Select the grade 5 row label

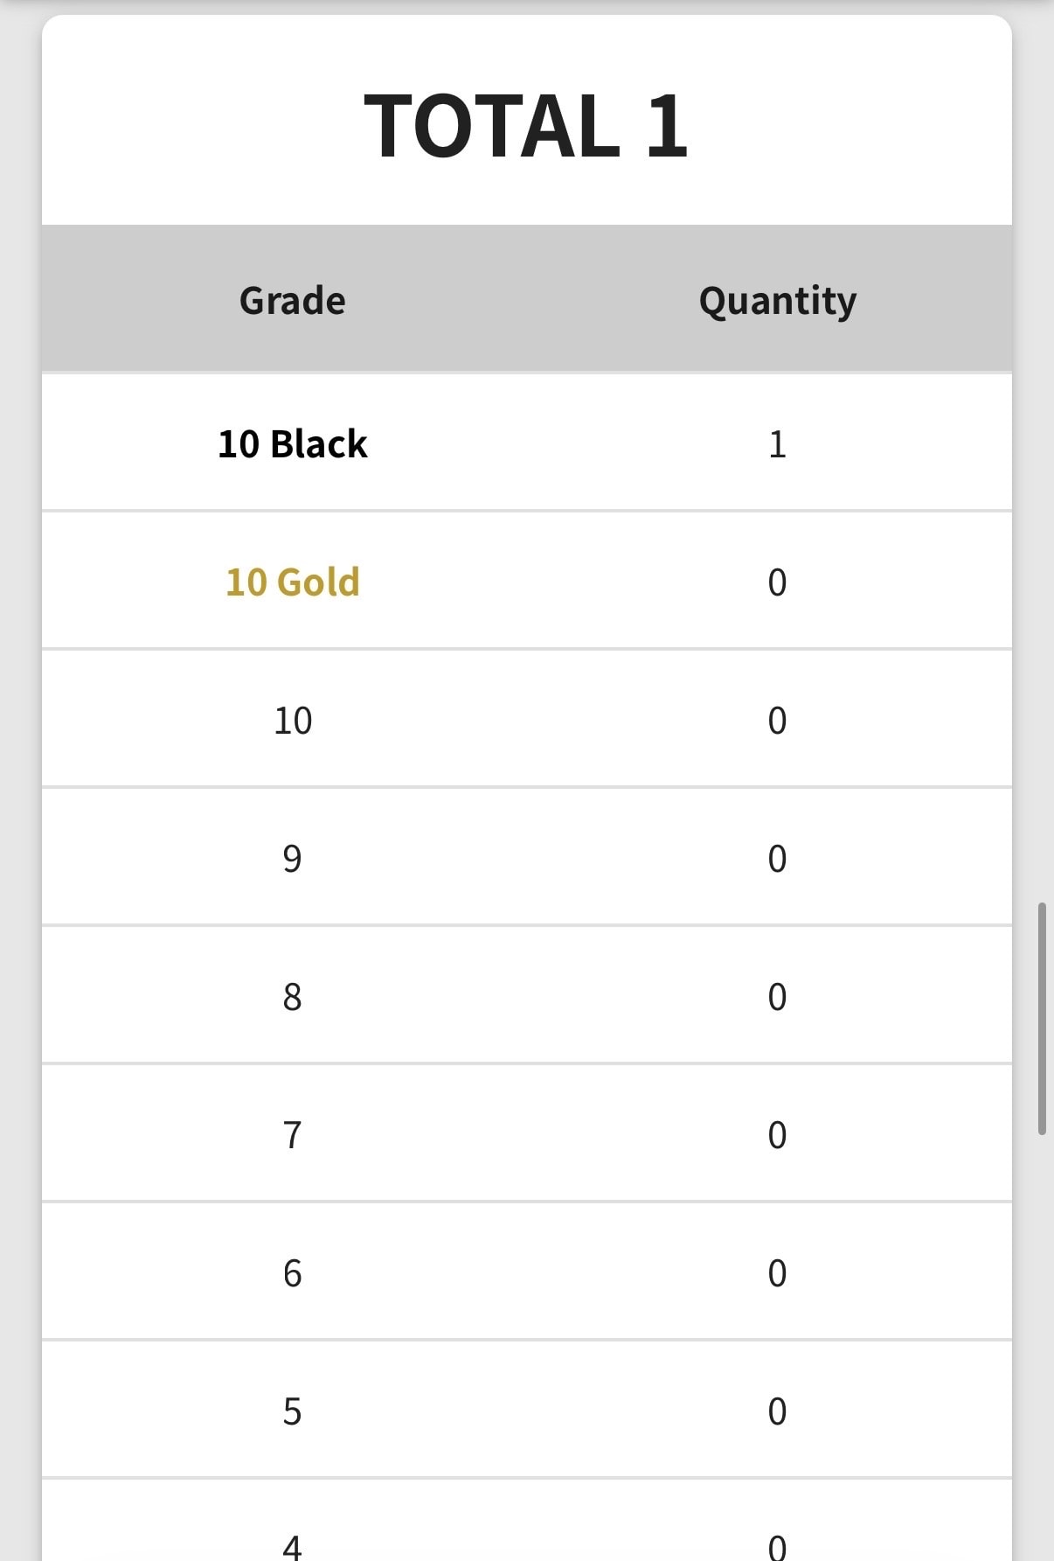pyautogui.click(x=293, y=1411)
